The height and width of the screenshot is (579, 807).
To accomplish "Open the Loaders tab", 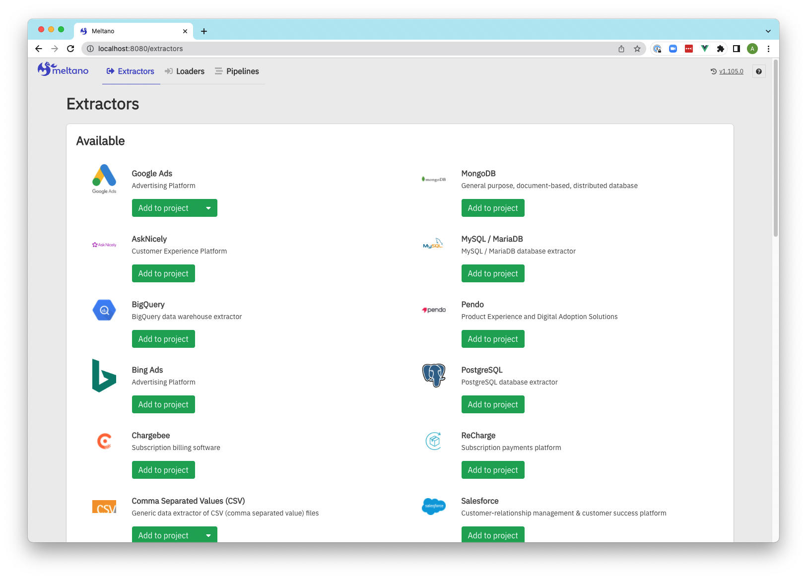I will click(185, 71).
